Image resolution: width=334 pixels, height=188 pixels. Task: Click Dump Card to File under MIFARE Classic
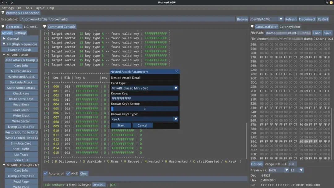pyautogui.click(x=21, y=127)
